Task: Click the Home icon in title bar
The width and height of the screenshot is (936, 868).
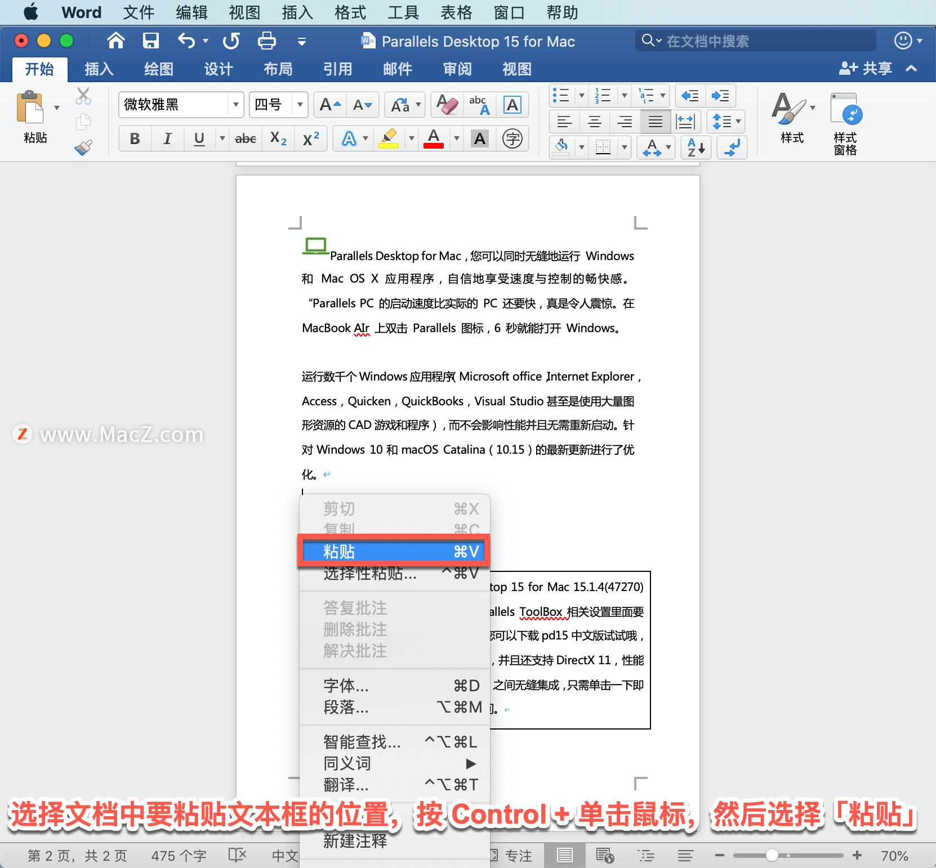Action: pyautogui.click(x=116, y=41)
